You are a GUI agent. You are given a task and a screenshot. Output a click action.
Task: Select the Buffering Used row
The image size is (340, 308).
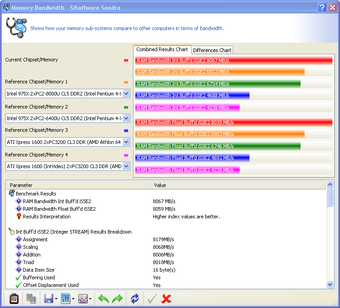pyautogui.click(x=166, y=278)
